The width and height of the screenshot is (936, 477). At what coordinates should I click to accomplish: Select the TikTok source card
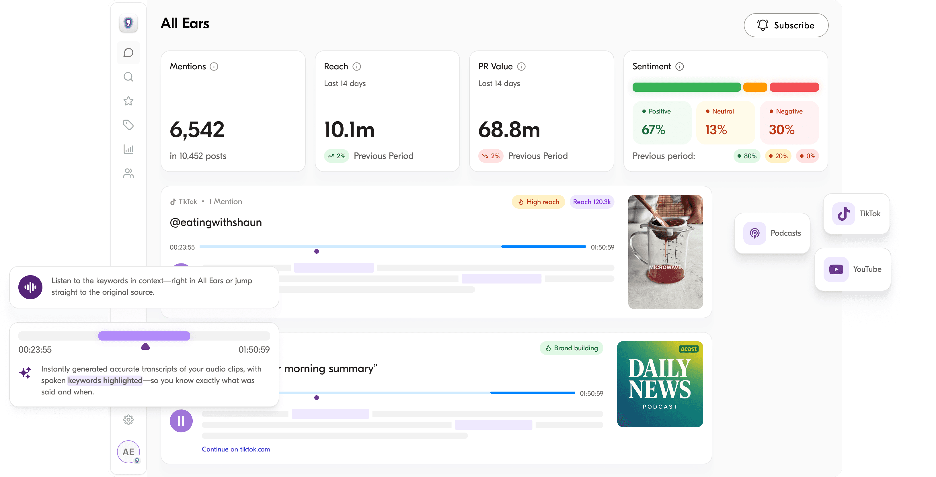click(x=857, y=214)
